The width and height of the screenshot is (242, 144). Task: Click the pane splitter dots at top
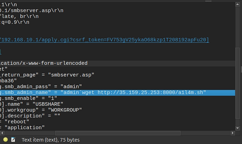pos(208,1)
